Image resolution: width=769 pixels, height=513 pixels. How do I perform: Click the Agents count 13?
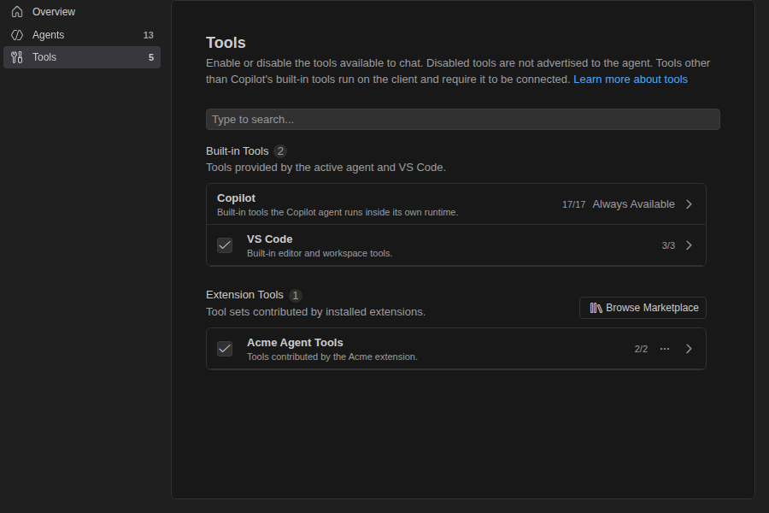148,35
